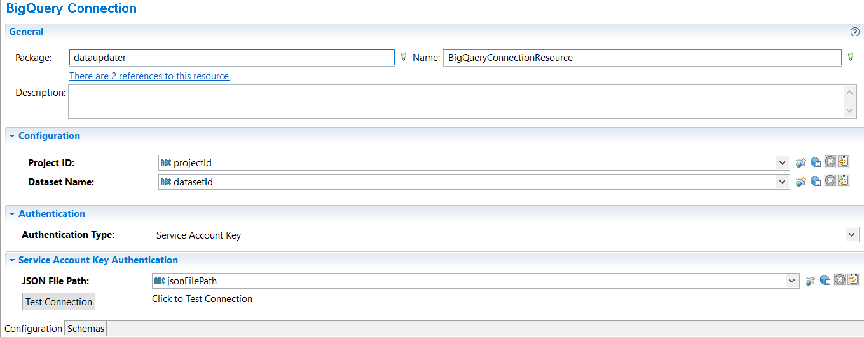This screenshot has height=337, width=864.
Task: Clear the JSON File Path property binding (X icon)
Action: [839, 279]
